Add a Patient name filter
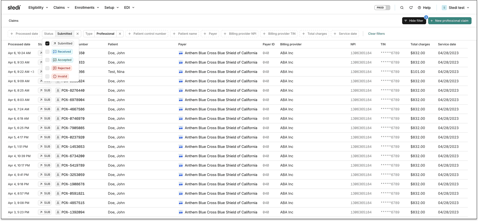The height and width of the screenshot is (221, 478). pyautogui.click(x=185, y=34)
